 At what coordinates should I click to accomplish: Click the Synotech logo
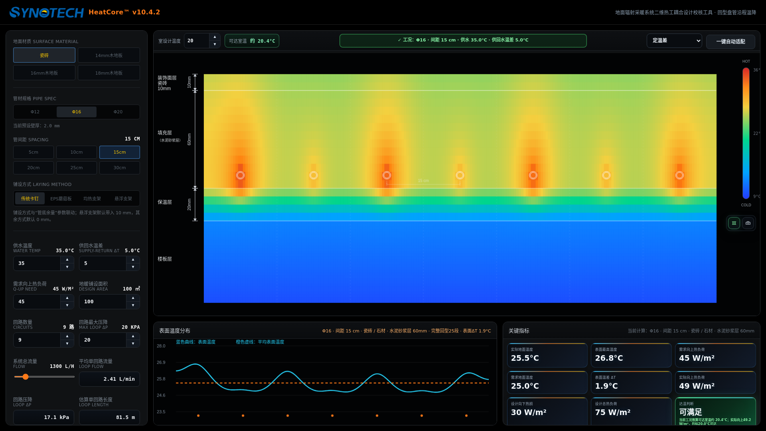tap(46, 12)
